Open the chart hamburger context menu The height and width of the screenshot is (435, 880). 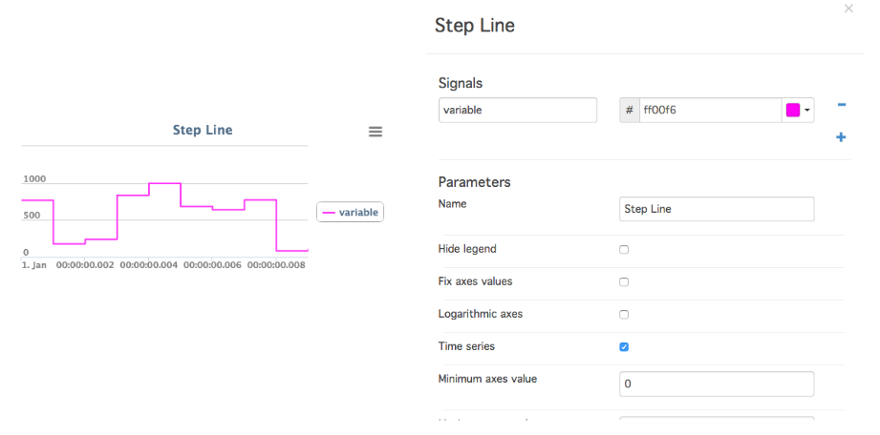375,132
